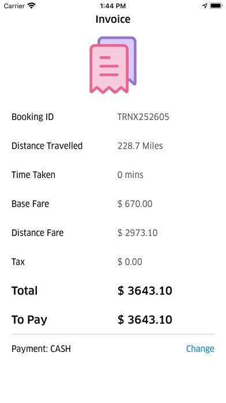Select the Base Fare amount $ 670.00
226x403 pixels.
[135, 204]
